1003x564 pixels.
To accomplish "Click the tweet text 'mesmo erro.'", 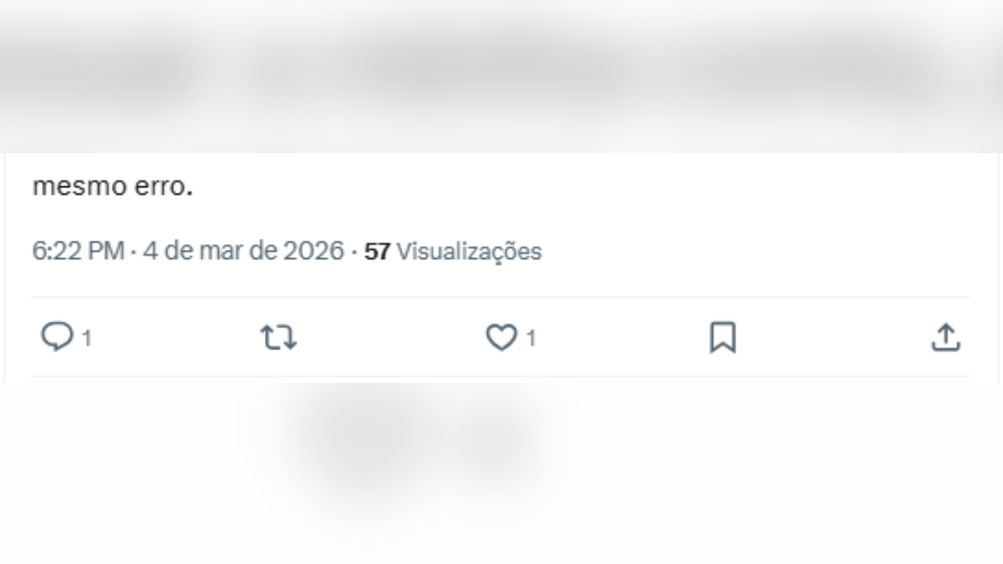I will coord(112,186).
